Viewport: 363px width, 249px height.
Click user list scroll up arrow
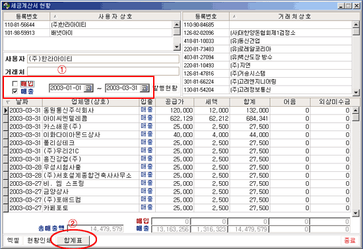pyautogui.click(x=177, y=24)
